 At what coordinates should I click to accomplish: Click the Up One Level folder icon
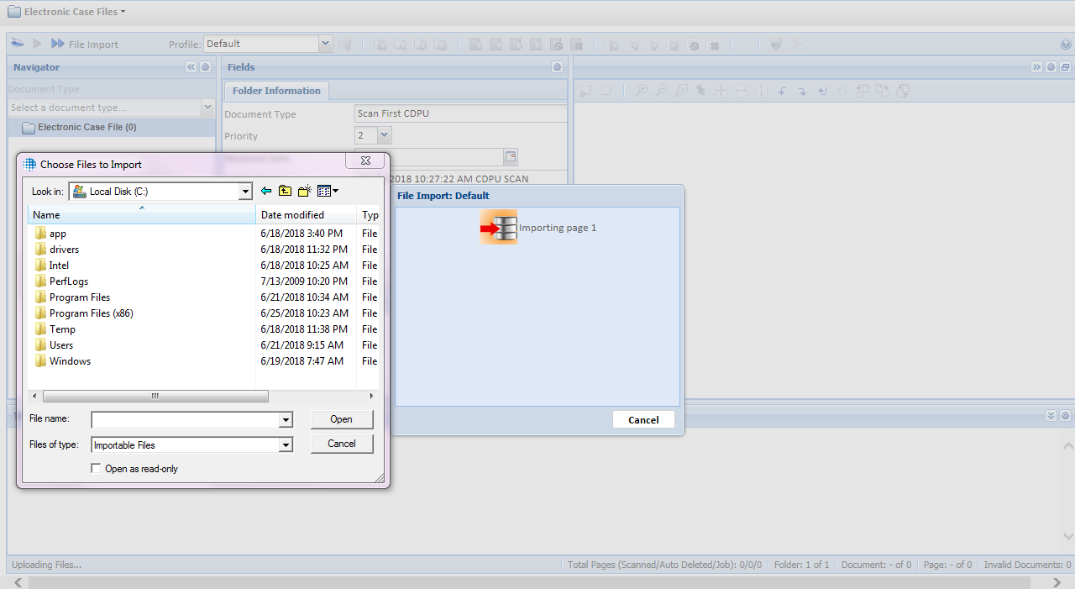coord(285,191)
